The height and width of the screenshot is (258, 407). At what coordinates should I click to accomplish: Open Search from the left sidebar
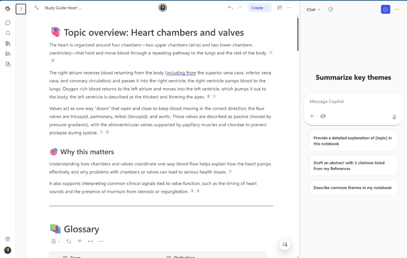pos(8,33)
